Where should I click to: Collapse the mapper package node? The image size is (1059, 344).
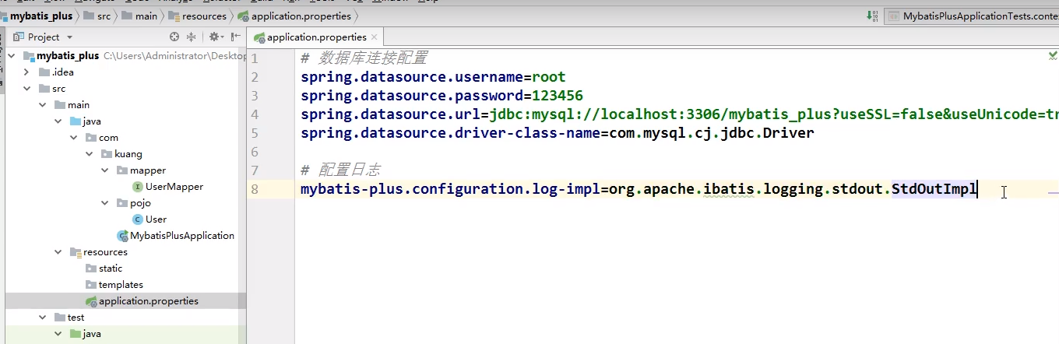click(105, 170)
